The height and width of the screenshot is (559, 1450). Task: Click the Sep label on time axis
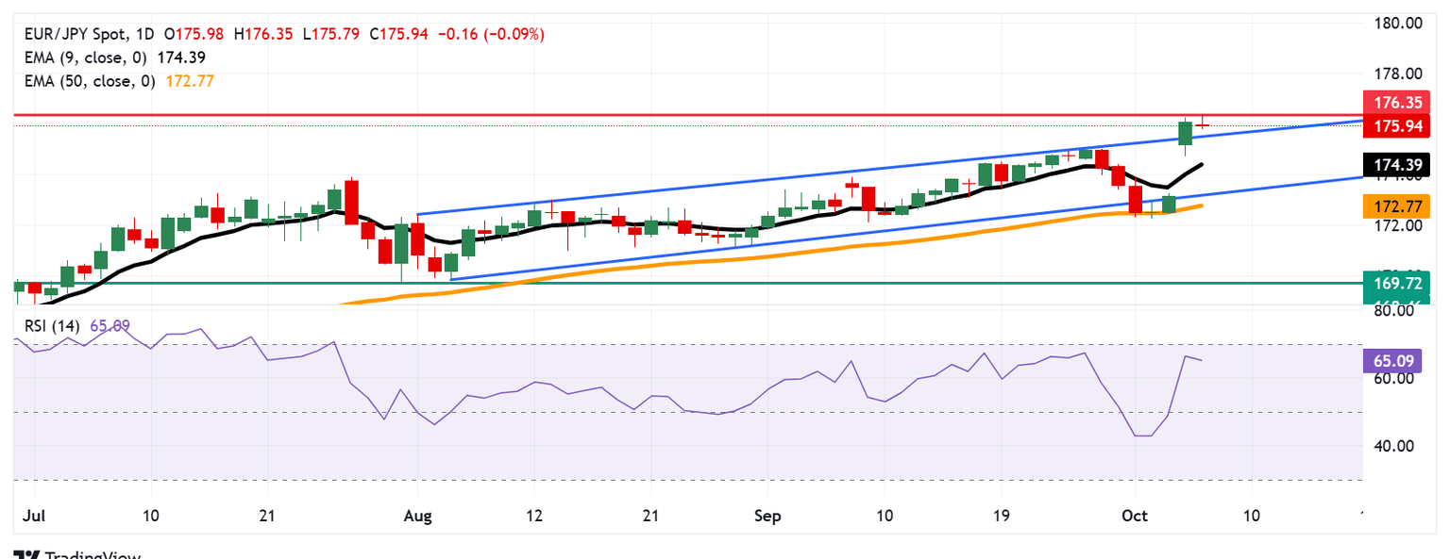767,517
